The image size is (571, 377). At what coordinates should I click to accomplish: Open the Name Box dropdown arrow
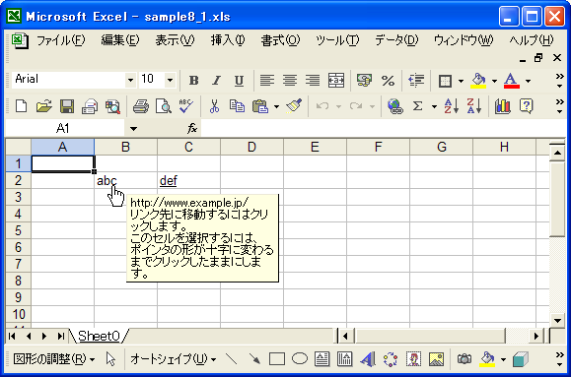133,129
